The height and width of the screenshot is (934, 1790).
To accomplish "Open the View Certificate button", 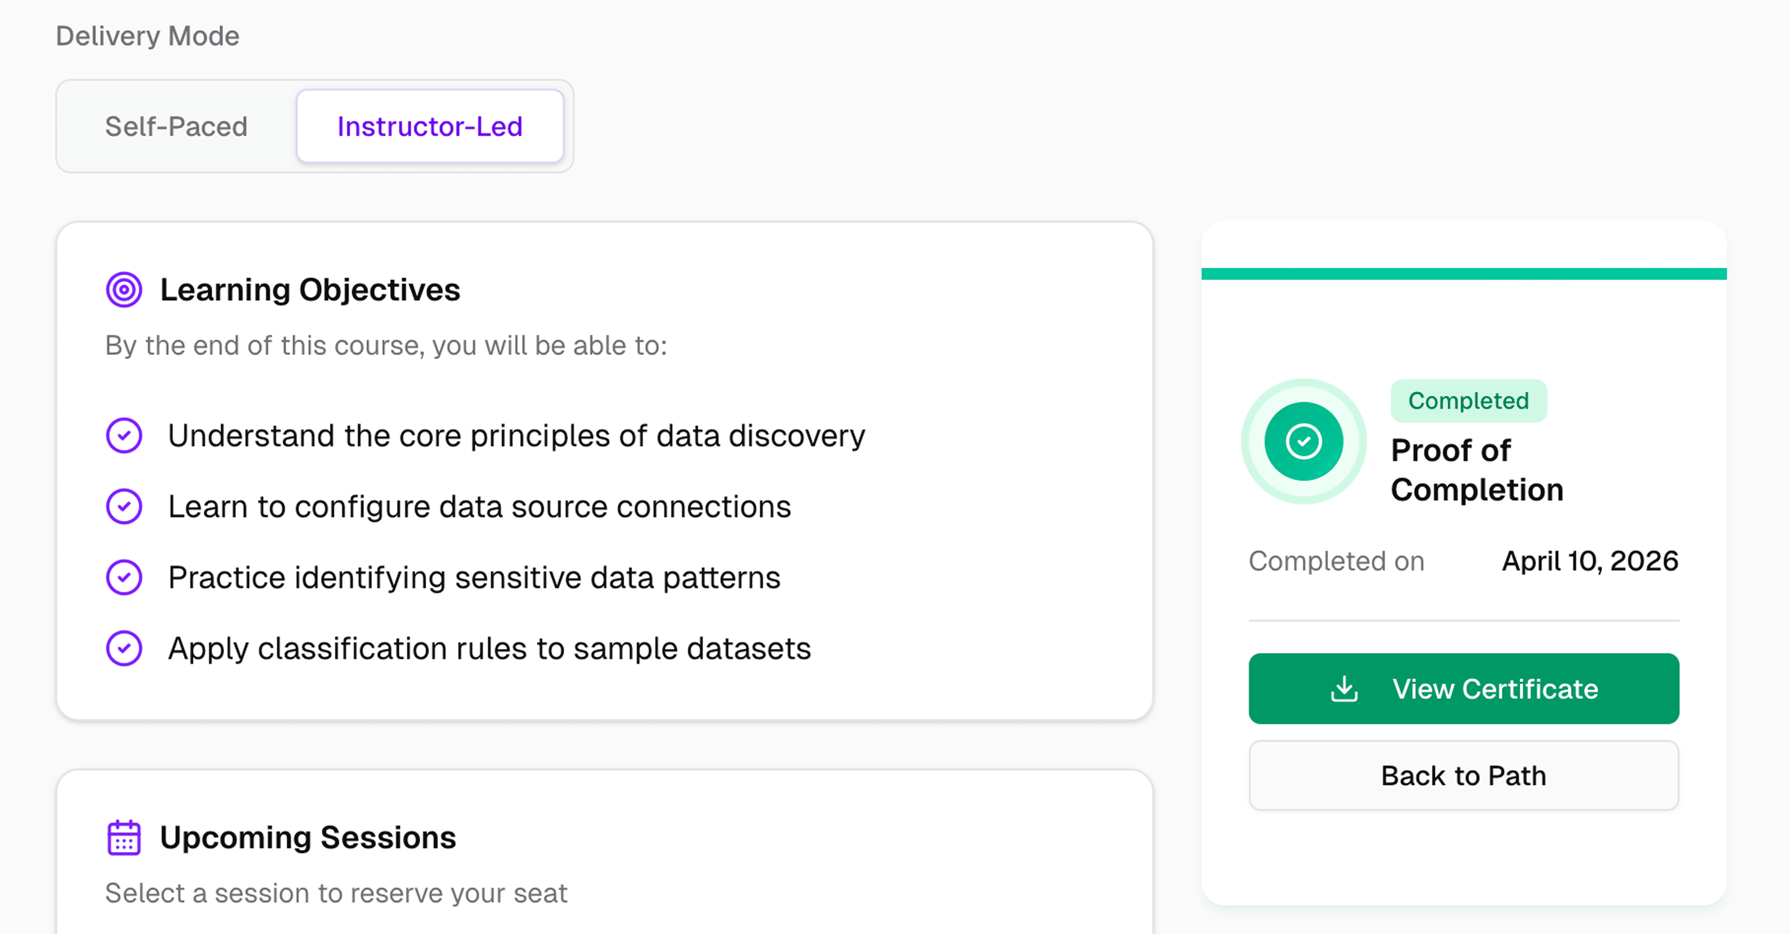I will 1463,689.
